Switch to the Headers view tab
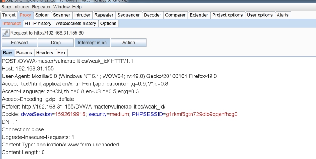Image resolution: width=316 pixels, height=159 pixels. tap(44, 53)
